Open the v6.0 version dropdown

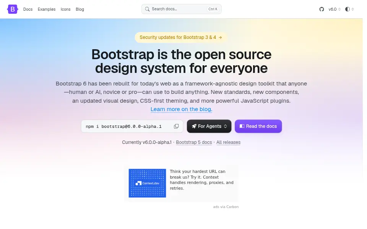[335, 9]
